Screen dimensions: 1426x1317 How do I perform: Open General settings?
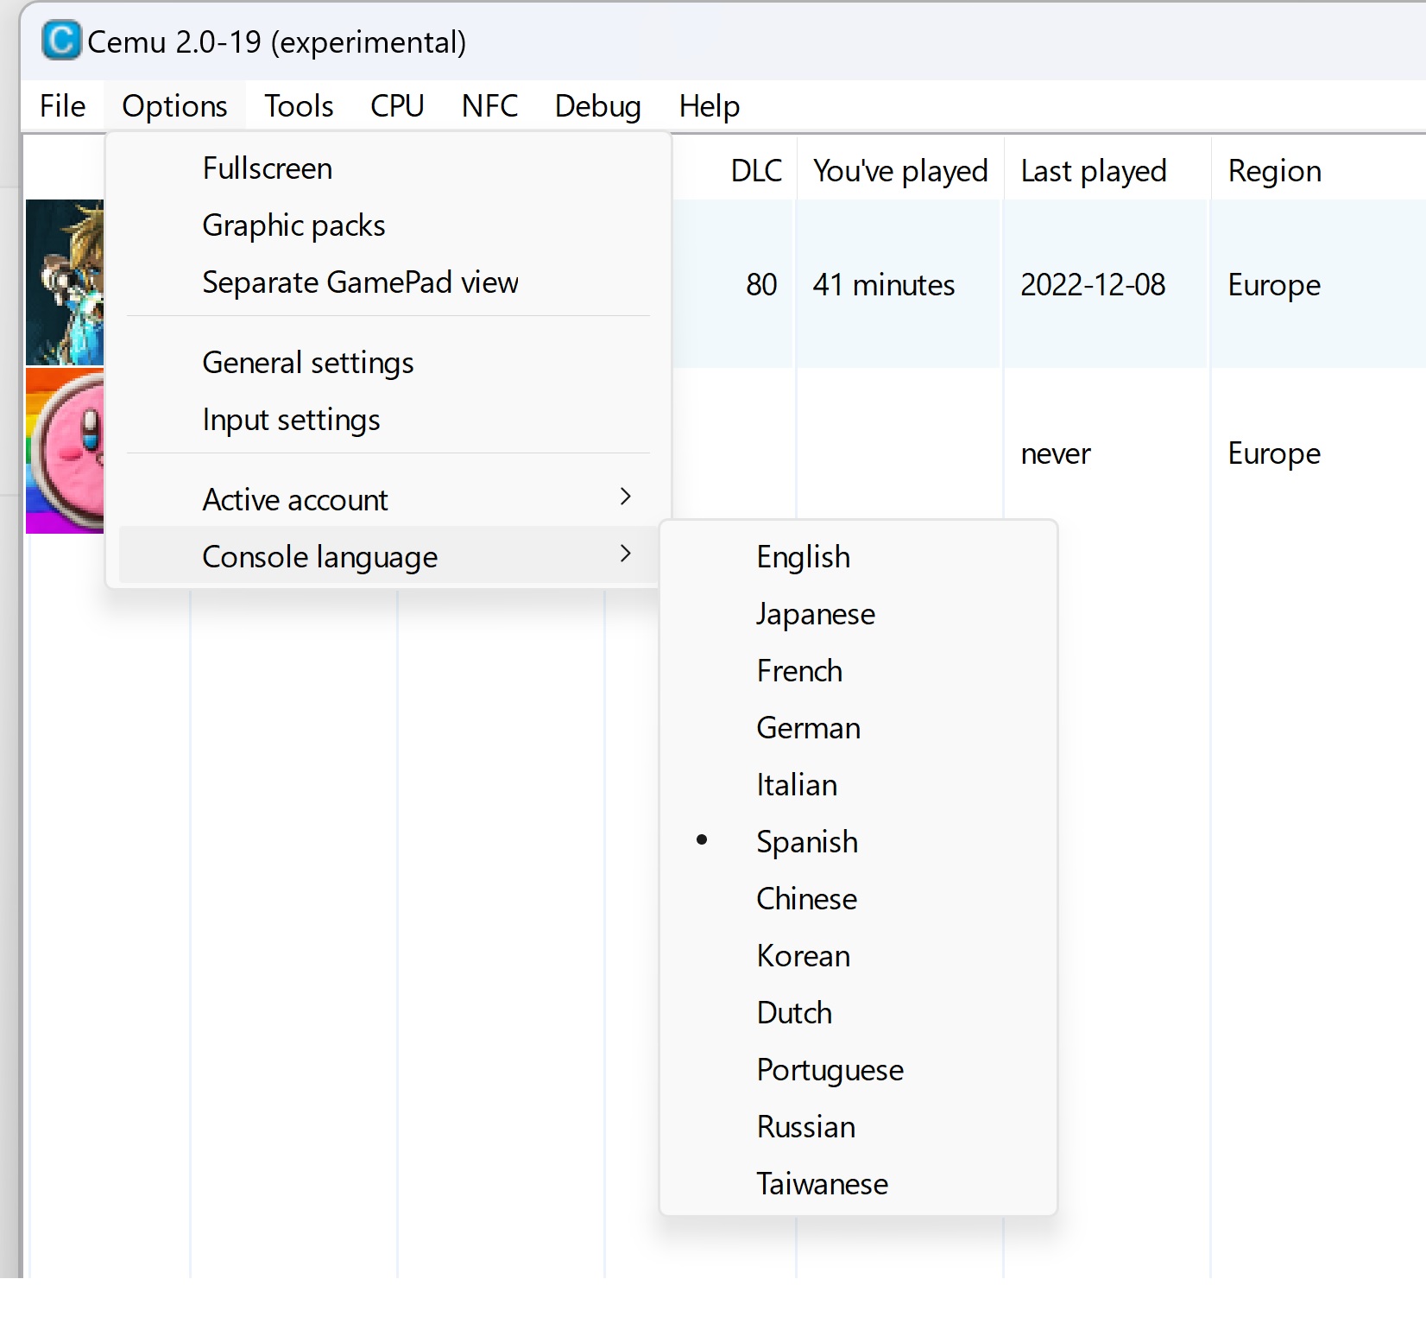click(388, 363)
